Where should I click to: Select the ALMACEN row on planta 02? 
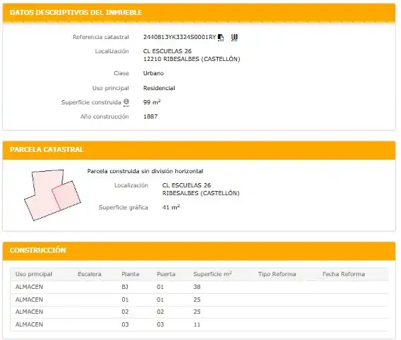(x=199, y=312)
